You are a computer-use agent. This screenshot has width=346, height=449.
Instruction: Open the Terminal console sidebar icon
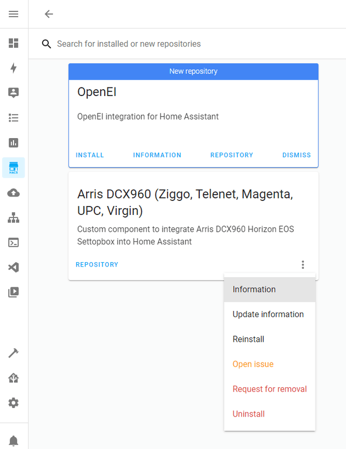13,242
